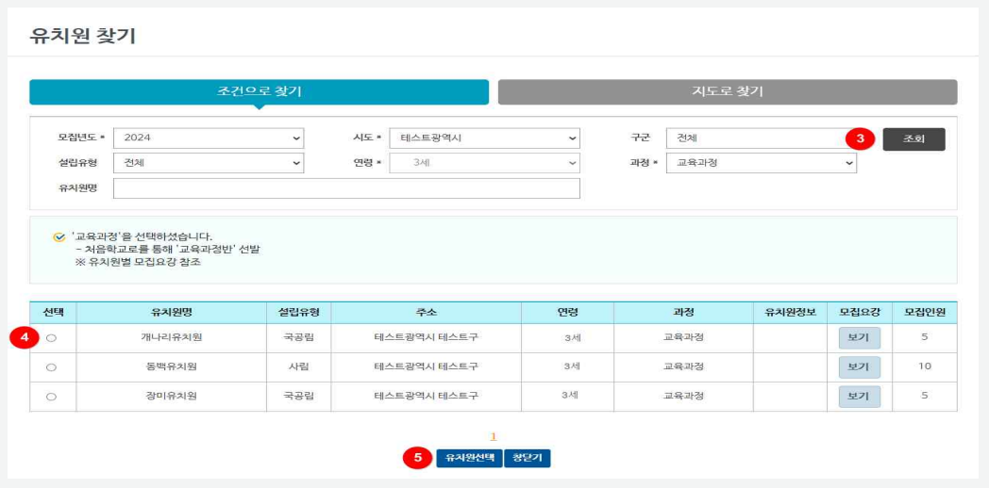Open the 설립유형 전체 dropdown
The width and height of the screenshot is (989, 488).
(209, 163)
